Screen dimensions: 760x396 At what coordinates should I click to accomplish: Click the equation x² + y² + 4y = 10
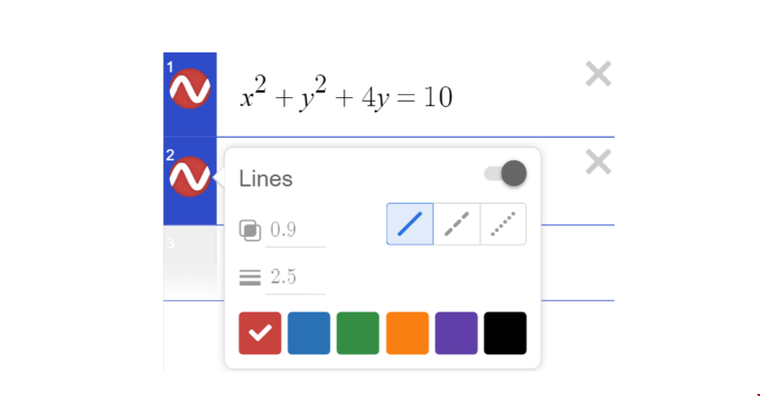[346, 95]
